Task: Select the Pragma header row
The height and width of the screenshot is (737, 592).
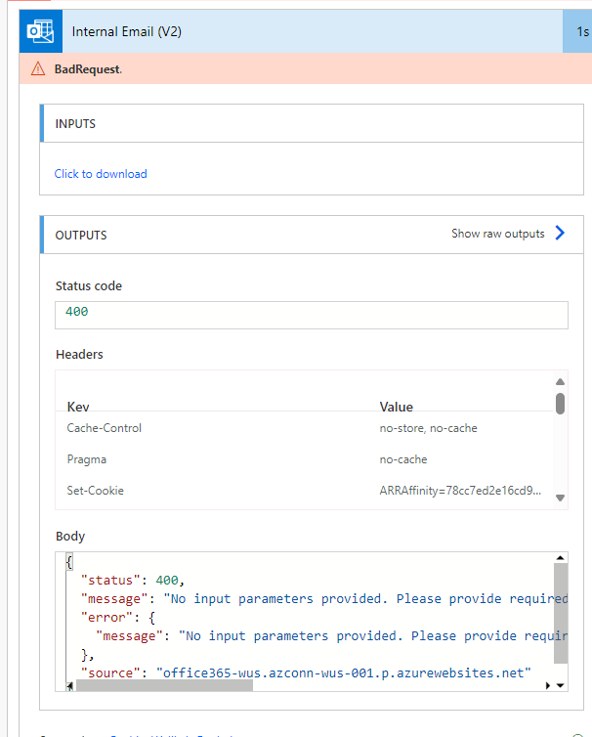Action: point(303,459)
